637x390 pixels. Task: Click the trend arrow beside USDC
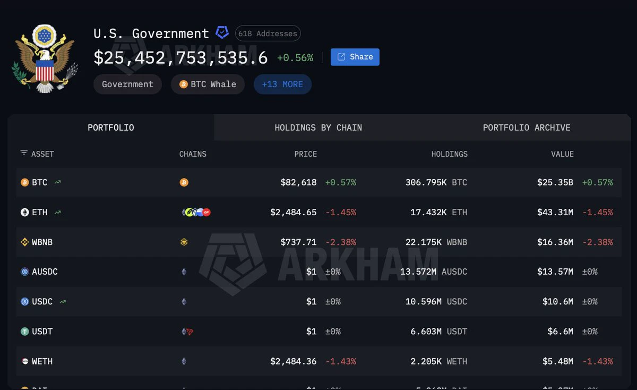coord(63,301)
